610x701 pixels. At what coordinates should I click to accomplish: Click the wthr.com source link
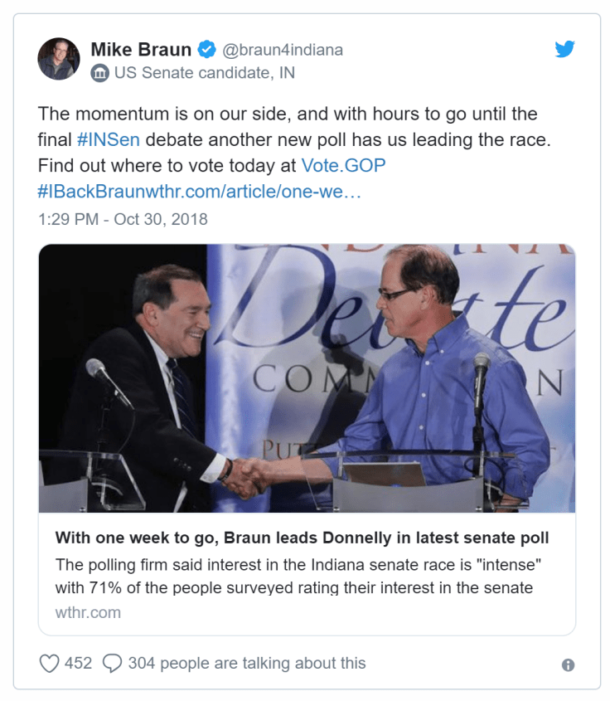point(88,612)
